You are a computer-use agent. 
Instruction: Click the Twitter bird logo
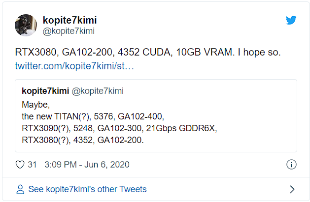point(291,20)
